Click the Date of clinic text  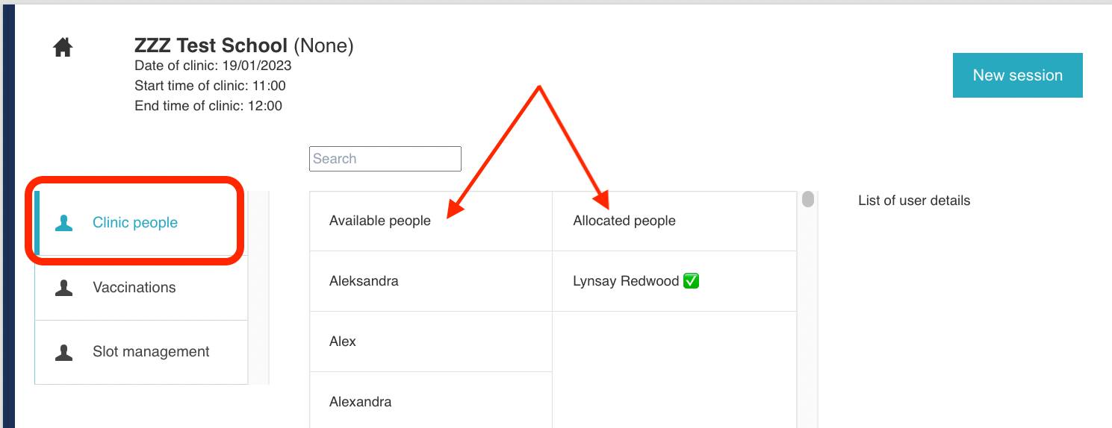pos(213,66)
